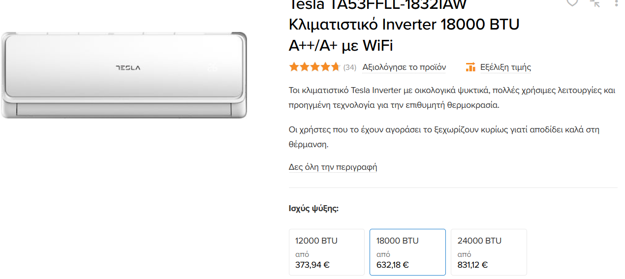This screenshot has height=279, width=625.
Task: Open the air conditioner product image
Action: pos(124,75)
